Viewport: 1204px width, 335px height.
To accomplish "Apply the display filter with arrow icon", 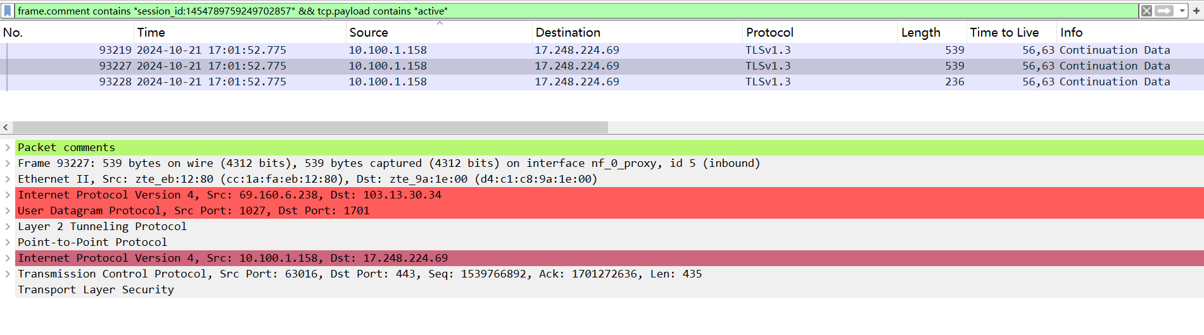I will coord(1164,11).
